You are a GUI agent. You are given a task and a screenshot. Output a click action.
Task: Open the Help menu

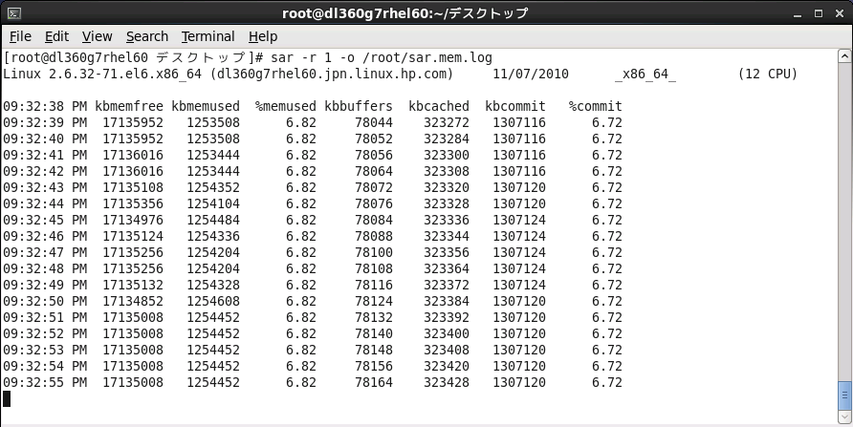click(263, 36)
